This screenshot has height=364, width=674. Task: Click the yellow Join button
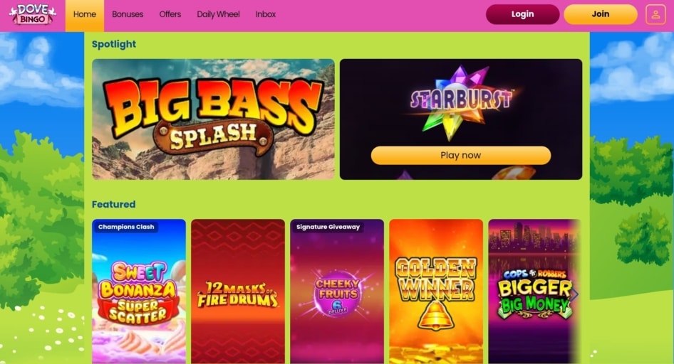point(601,15)
